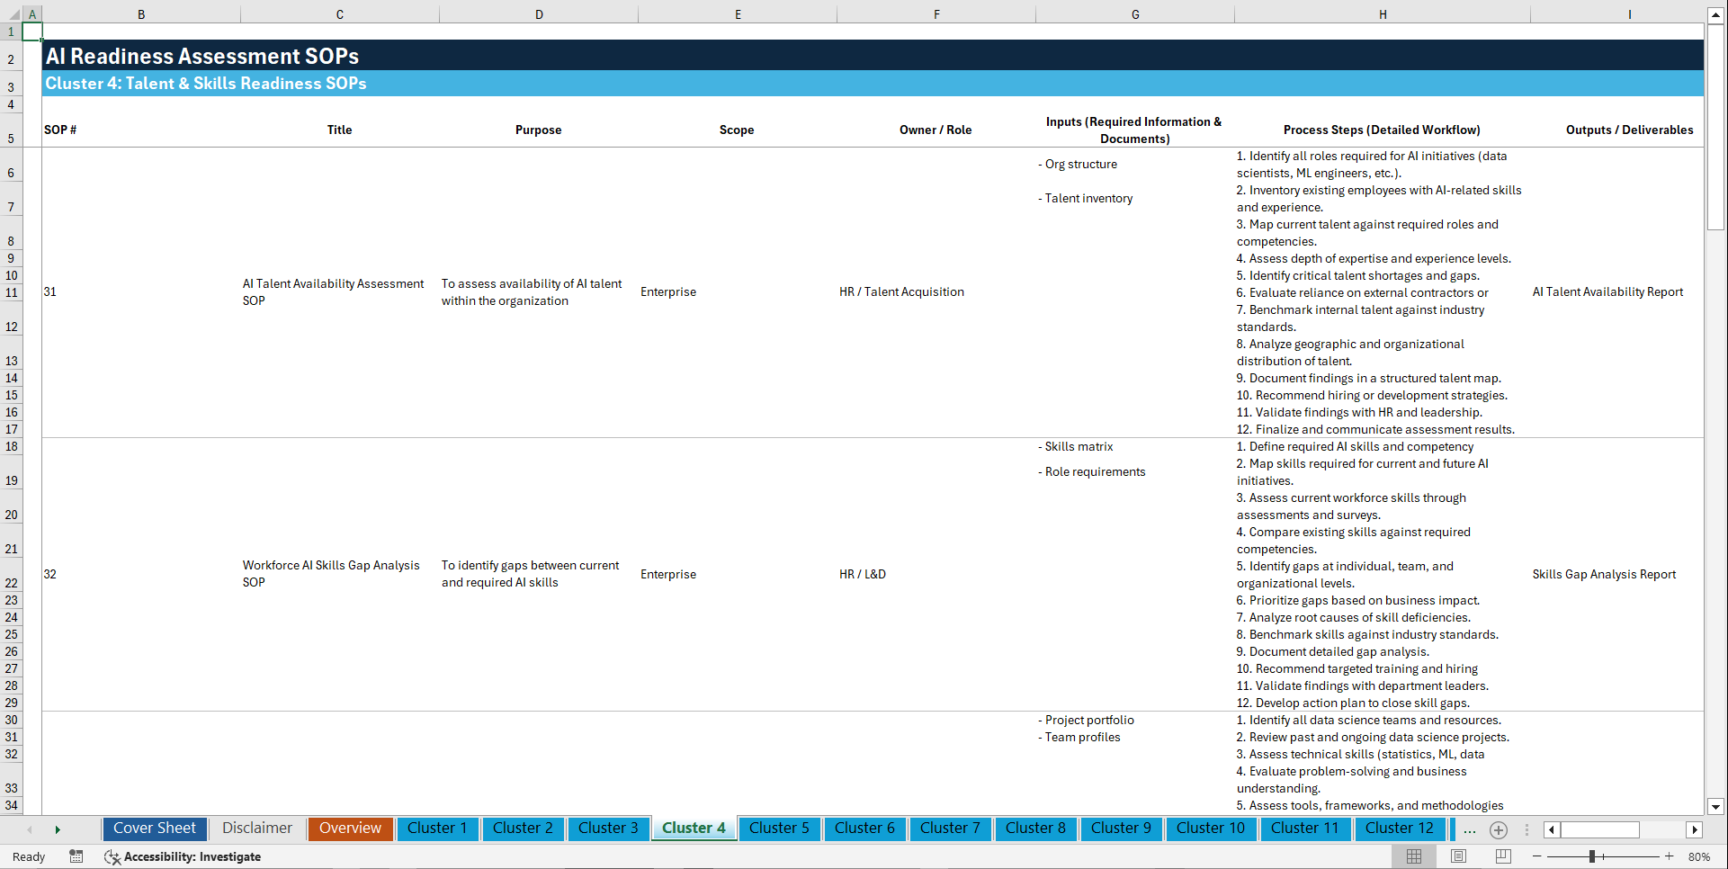Viewport: 1728px width, 869px height.
Task: Switch to the Overview tab
Action: point(350,829)
